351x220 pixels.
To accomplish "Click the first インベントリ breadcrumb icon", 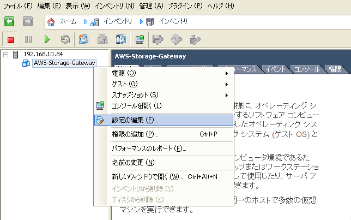I will point(95,22).
